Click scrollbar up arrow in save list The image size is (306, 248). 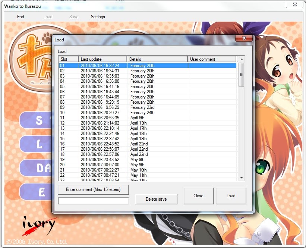pos(242,59)
